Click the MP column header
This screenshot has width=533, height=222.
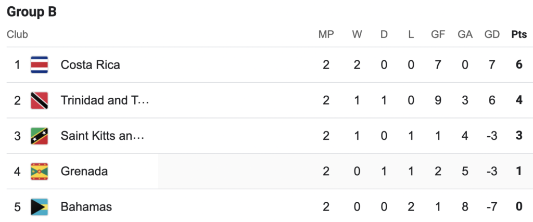(326, 35)
